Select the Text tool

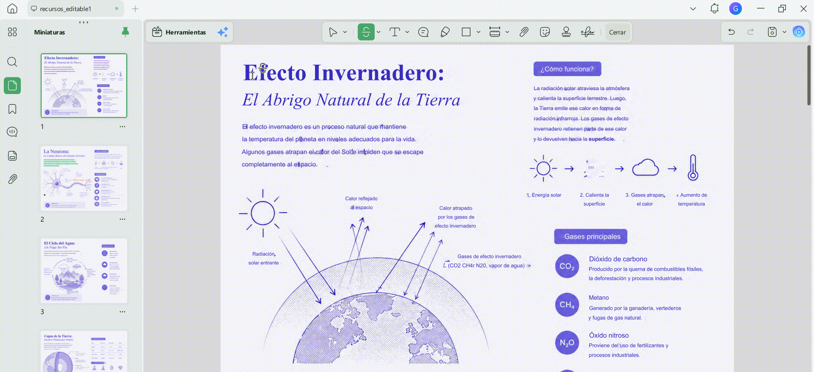(395, 32)
